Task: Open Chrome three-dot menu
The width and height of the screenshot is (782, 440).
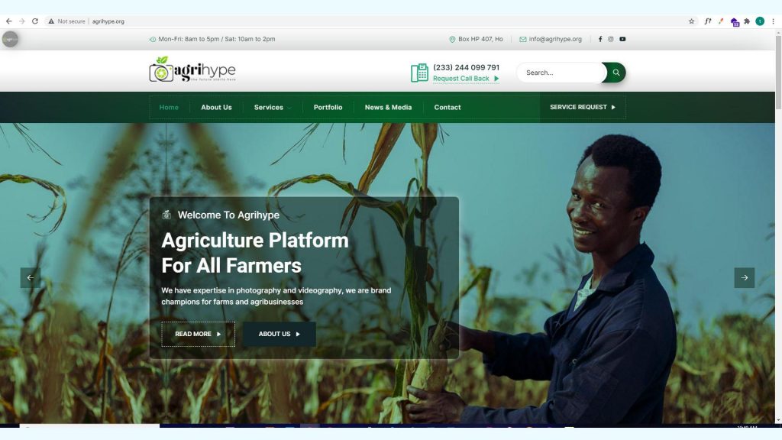Action: coord(773,21)
